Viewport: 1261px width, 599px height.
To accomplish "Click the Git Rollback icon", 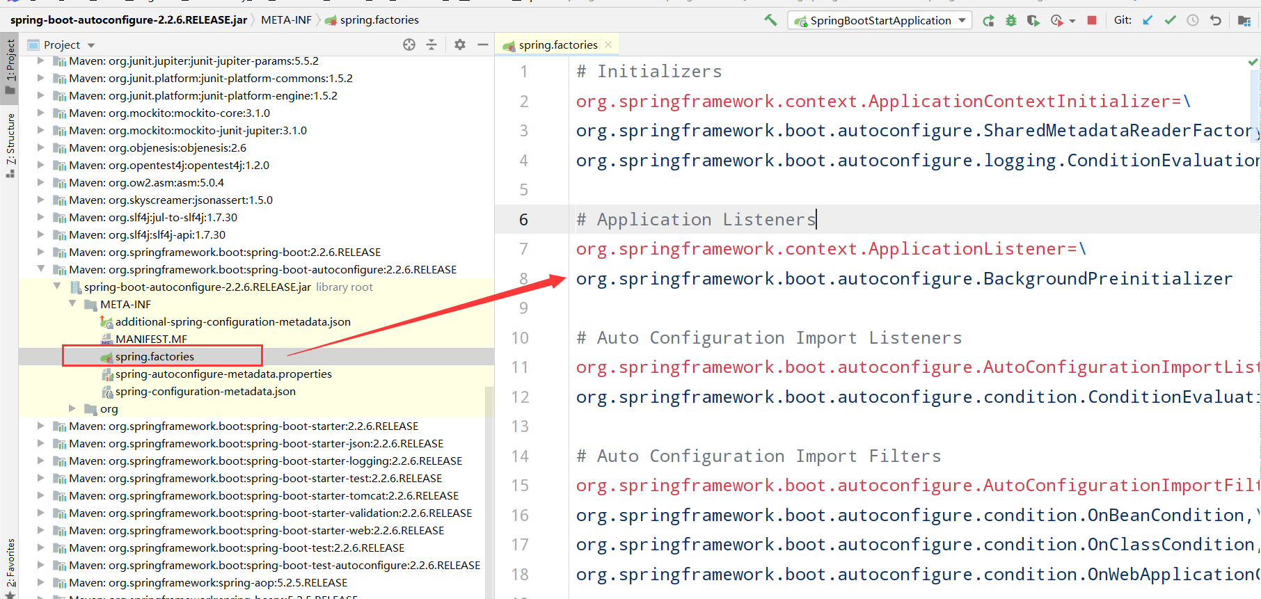I will 1215,20.
